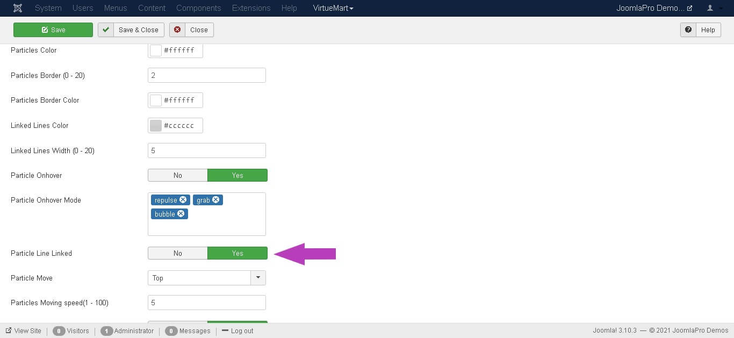
Task: Click the Joomla logo icon
Action: tap(18, 8)
